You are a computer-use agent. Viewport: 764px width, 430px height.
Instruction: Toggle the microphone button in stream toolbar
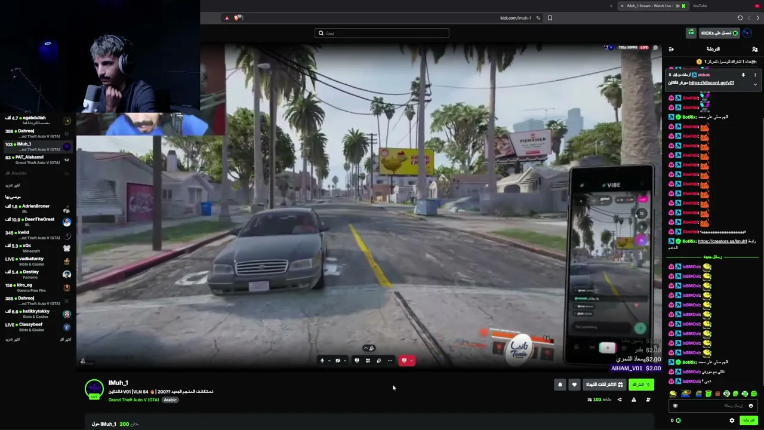coord(322,361)
